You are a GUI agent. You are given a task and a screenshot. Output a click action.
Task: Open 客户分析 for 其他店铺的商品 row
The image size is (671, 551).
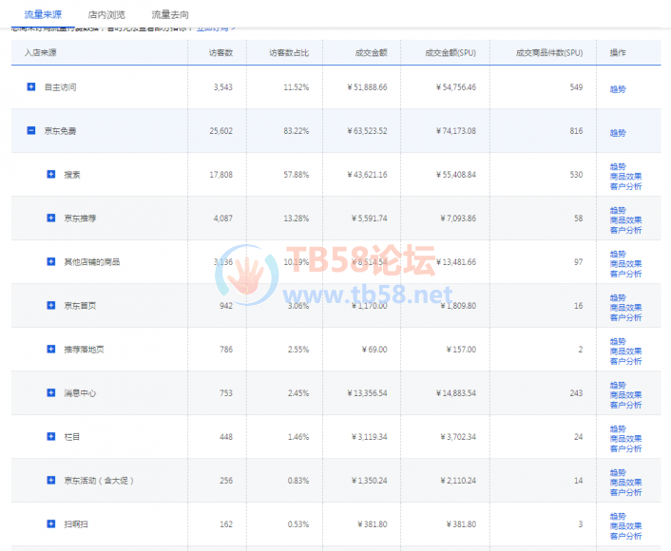pos(625,274)
